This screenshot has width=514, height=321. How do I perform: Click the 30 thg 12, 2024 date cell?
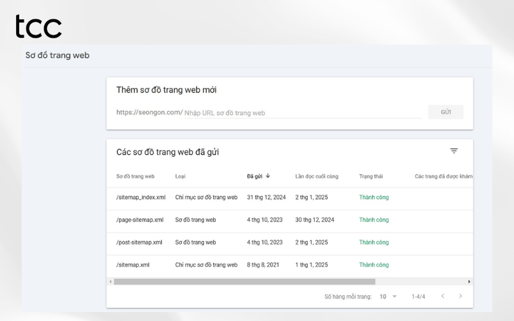click(315, 220)
